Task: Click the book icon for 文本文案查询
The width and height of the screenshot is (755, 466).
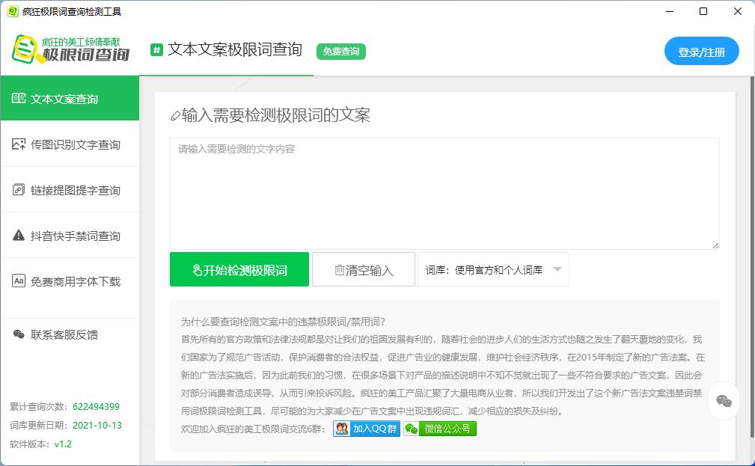Action: click(x=18, y=98)
